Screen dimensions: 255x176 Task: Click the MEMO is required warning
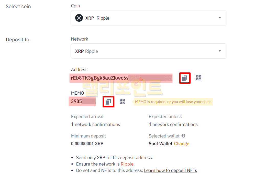[173, 102]
